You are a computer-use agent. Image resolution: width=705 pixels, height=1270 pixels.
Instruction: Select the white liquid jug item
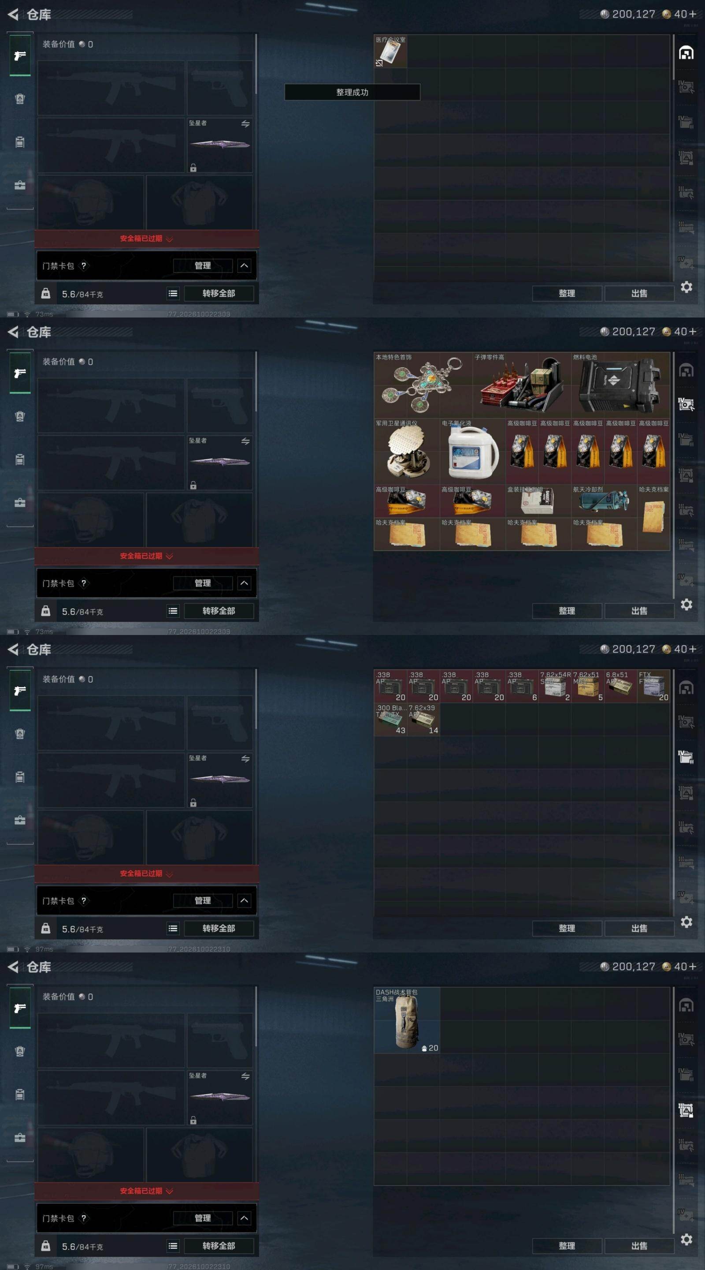(x=472, y=451)
